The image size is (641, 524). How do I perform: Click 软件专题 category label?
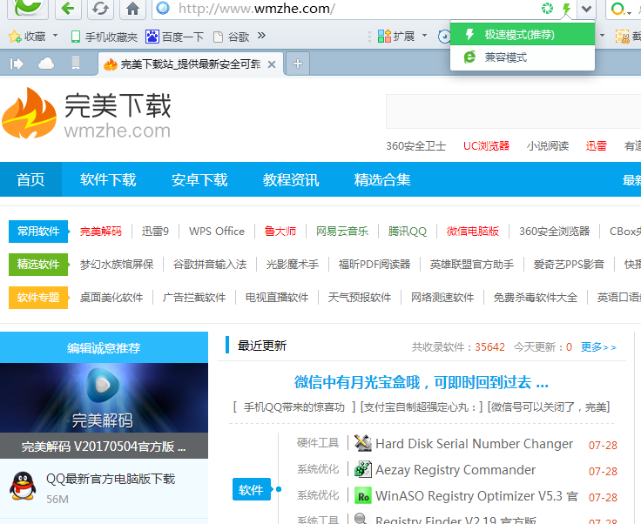coord(38,298)
